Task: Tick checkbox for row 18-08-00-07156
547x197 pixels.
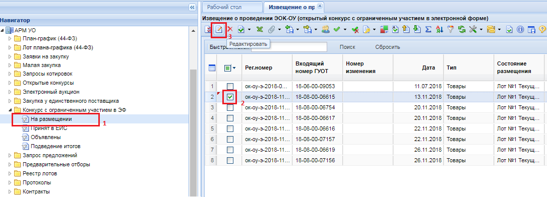Action: pyautogui.click(x=230, y=160)
